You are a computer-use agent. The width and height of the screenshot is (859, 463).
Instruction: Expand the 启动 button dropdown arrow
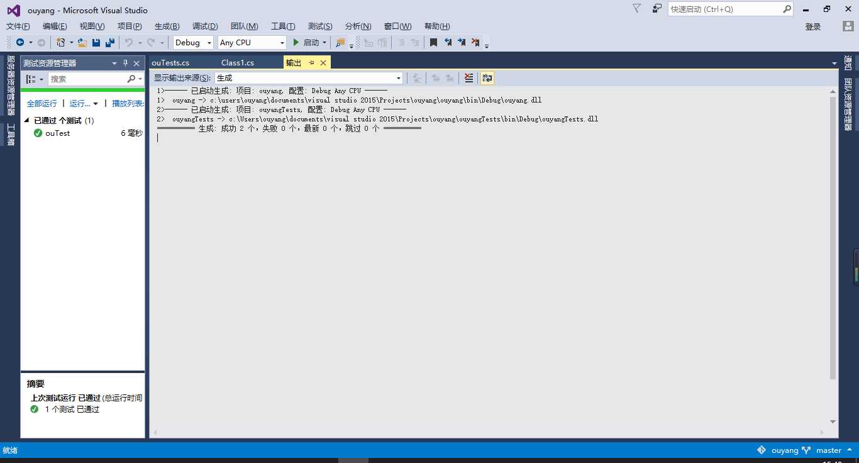324,42
